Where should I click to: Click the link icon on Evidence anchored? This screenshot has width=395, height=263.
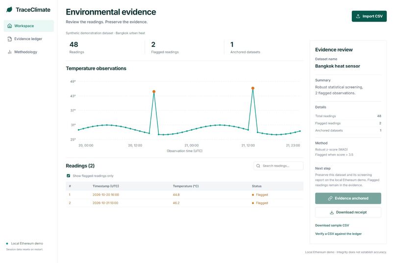click(x=330, y=198)
